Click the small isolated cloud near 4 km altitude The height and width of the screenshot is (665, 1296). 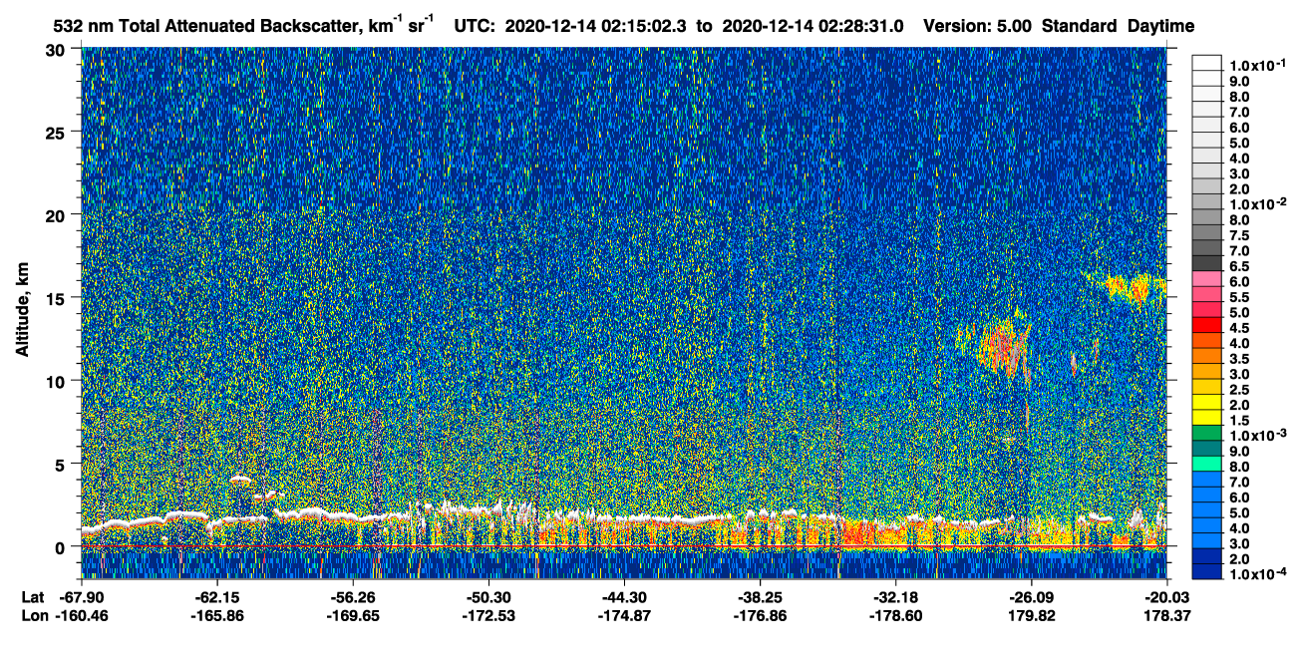coord(241,480)
